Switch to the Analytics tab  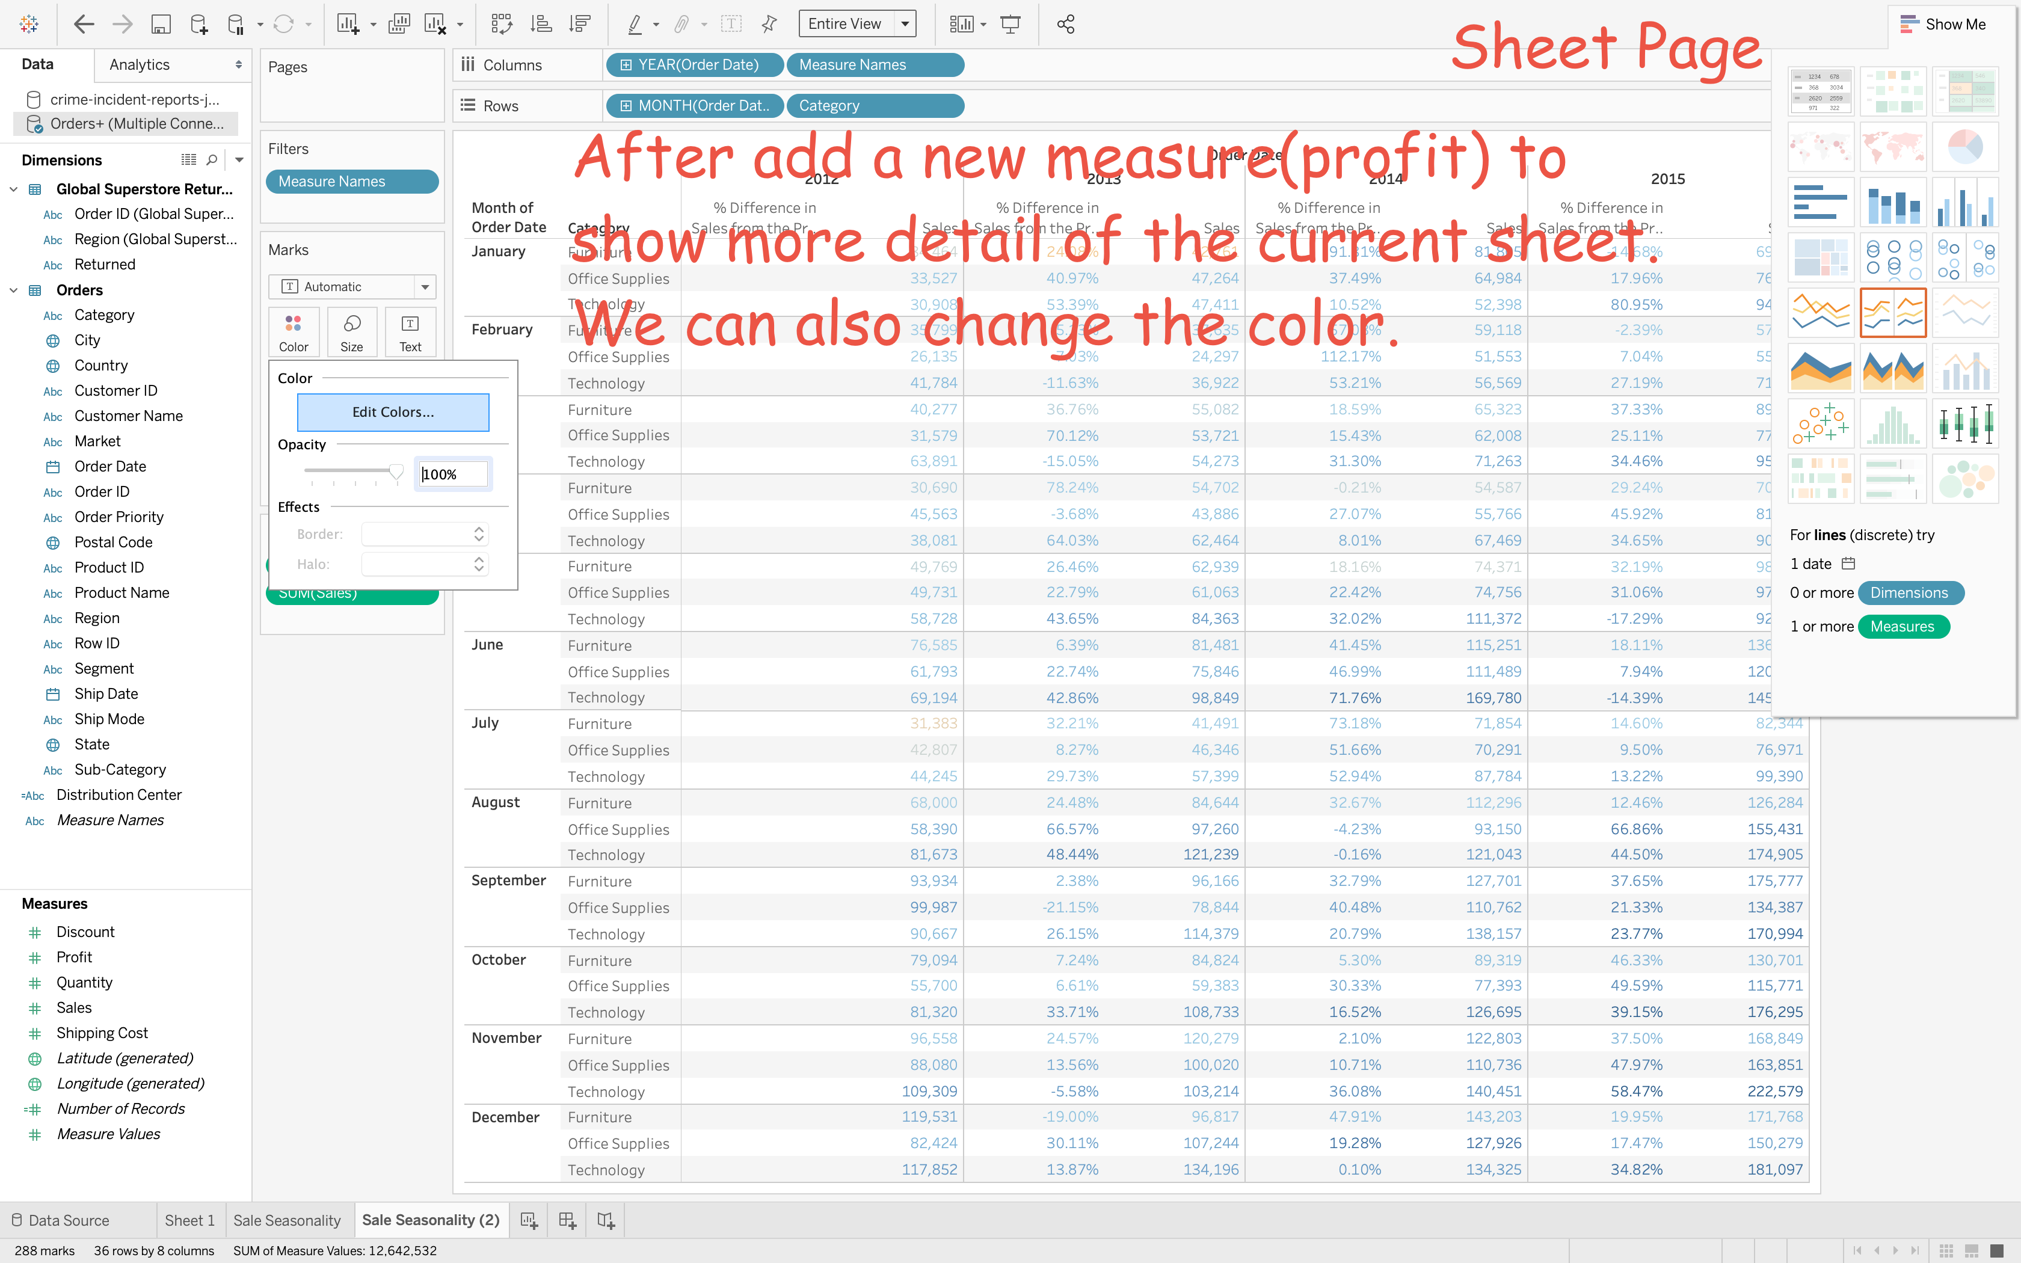tap(140, 64)
